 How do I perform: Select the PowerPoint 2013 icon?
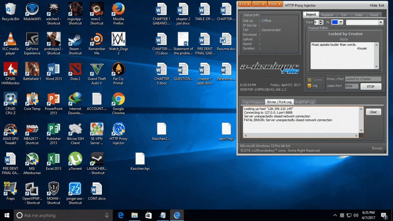click(53, 103)
